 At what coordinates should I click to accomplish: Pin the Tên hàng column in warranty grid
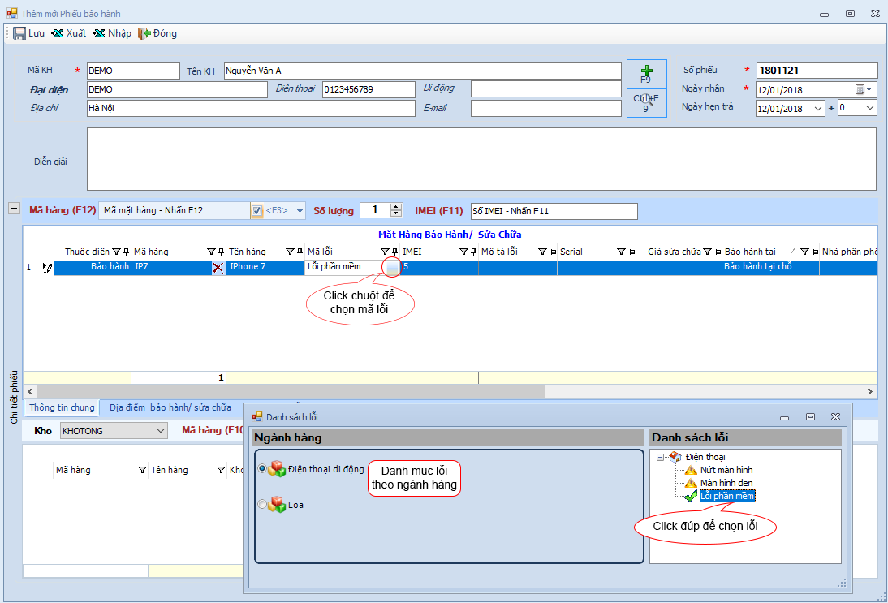tap(300, 252)
